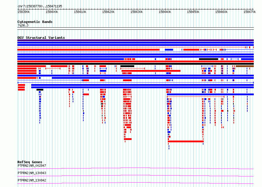Click the chr7:158387780..158471195 region label
This screenshot has height=187, width=262.
[40, 6]
